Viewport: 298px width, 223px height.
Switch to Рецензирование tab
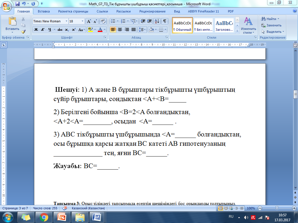pos(152,11)
